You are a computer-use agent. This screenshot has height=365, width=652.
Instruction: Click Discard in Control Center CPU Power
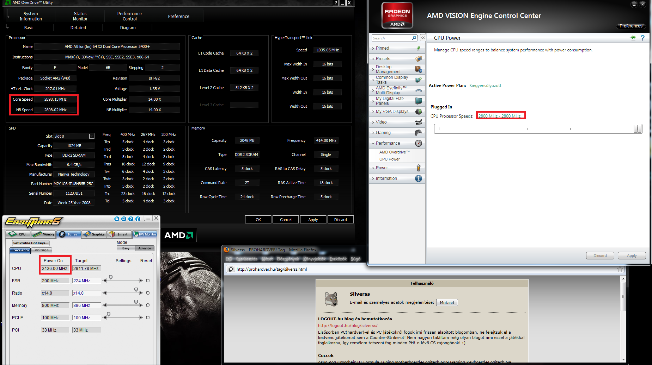click(600, 256)
